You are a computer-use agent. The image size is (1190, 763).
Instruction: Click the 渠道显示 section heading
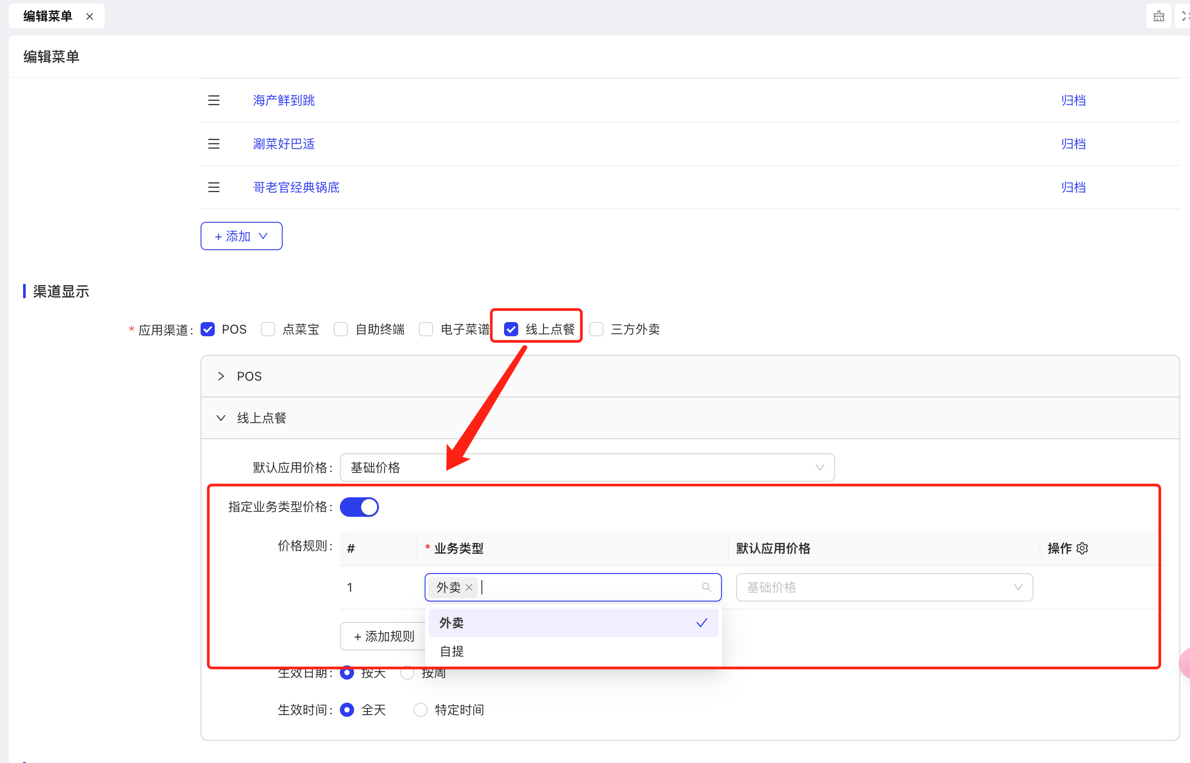[61, 292]
